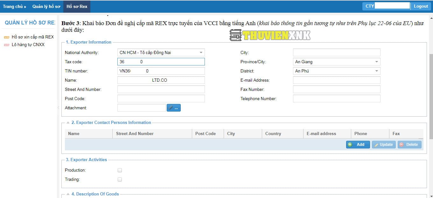Click the NEW icon beside Lô hàng tự CNXX

point(7,45)
